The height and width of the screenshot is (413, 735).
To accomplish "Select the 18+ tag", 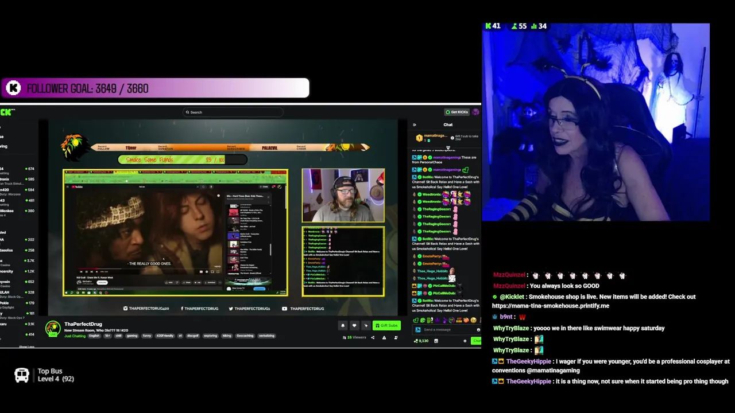I will click(107, 336).
